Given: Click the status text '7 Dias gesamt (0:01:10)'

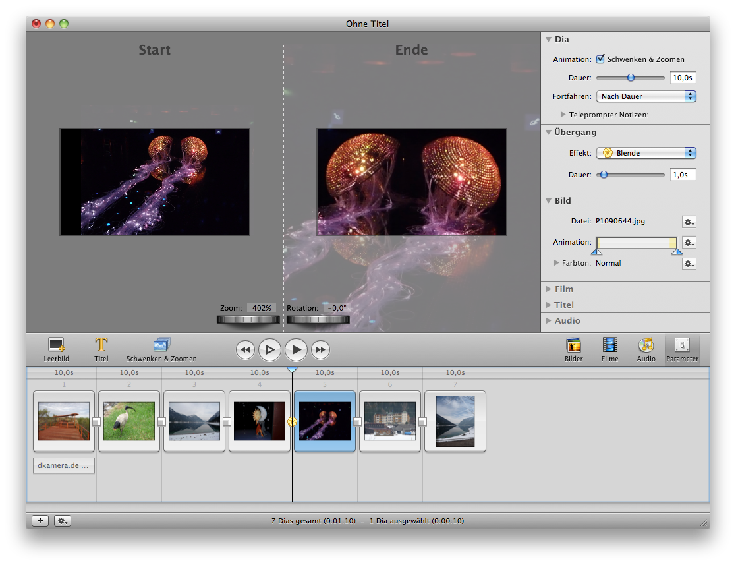Looking at the screenshot, I should pos(314,521).
